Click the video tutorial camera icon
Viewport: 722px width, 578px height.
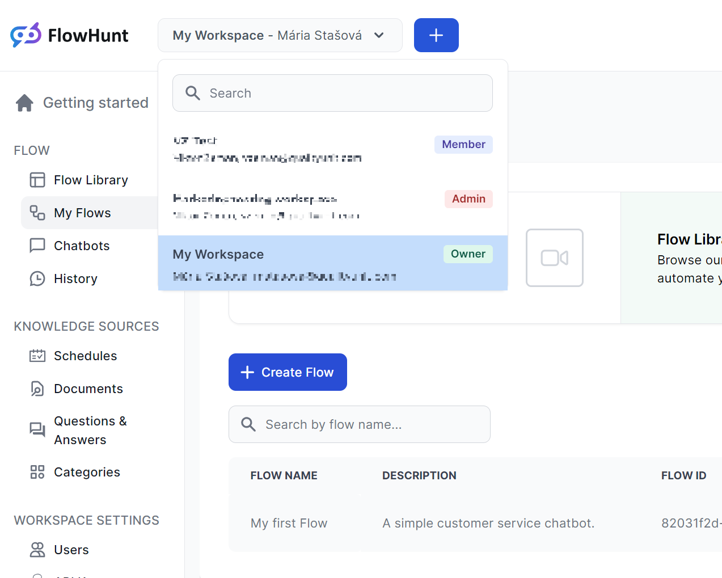tap(554, 258)
